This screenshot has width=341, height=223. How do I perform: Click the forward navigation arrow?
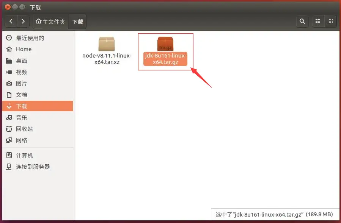[24, 22]
